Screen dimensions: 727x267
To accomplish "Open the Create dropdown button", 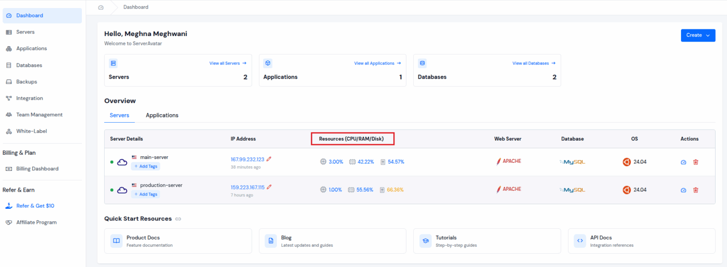I will coord(698,35).
